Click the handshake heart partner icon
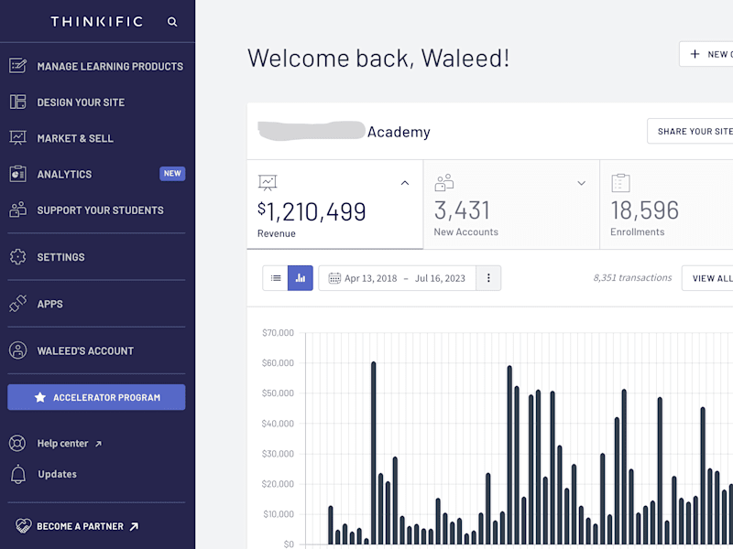The height and width of the screenshot is (549, 733). click(x=23, y=526)
